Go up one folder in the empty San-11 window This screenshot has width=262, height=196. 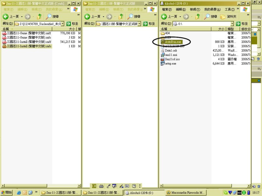121,17
